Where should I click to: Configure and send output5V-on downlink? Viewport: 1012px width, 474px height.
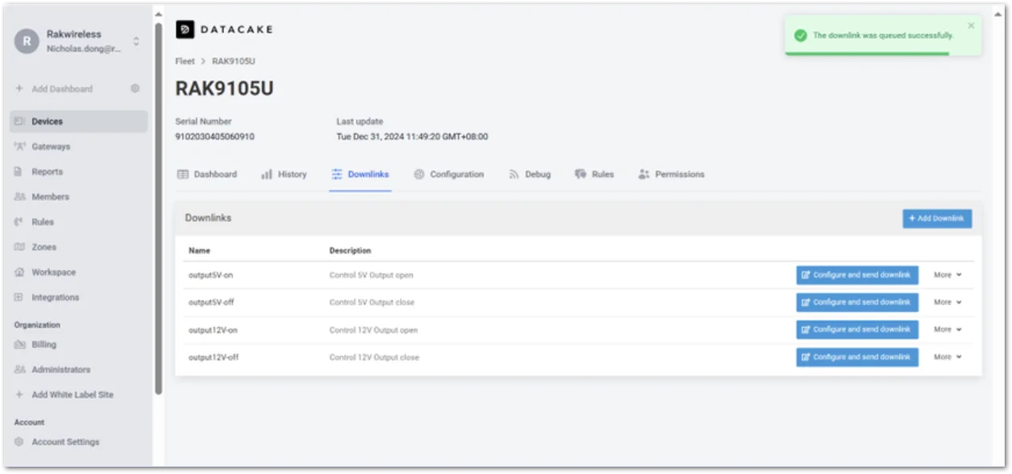(857, 275)
